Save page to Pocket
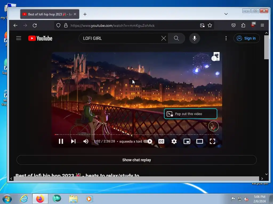Screen dimensions: 273x204 pyautogui.click(x=234, y=25)
